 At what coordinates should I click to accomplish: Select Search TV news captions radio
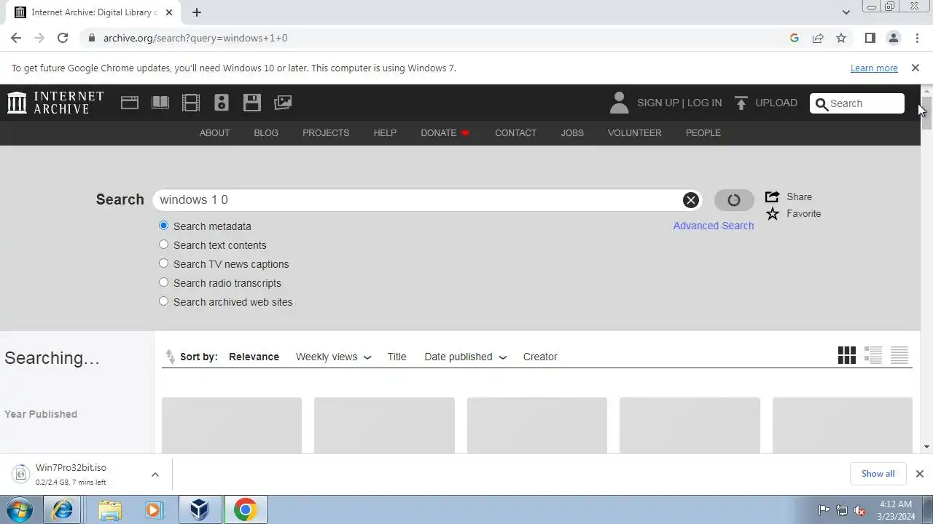coord(163,263)
